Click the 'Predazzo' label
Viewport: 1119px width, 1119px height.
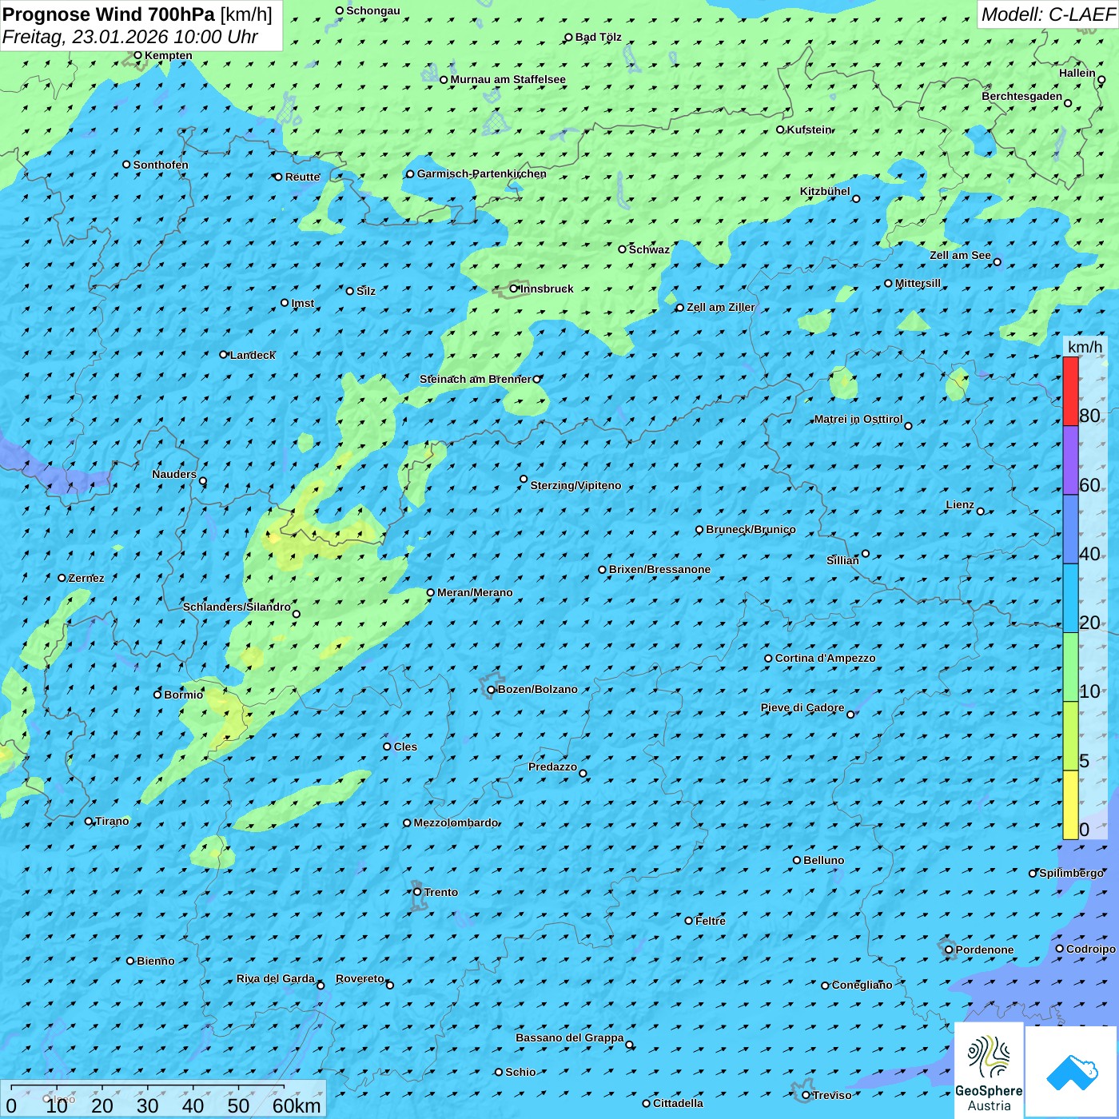552,767
